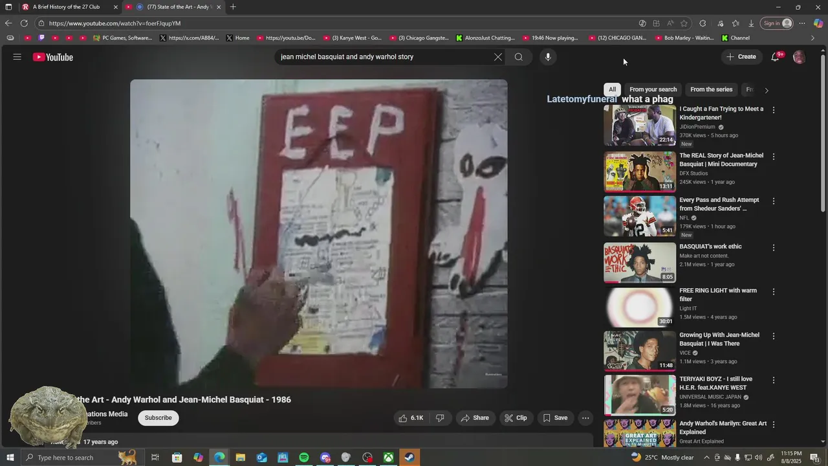Dislike the video

pyautogui.click(x=440, y=418)
